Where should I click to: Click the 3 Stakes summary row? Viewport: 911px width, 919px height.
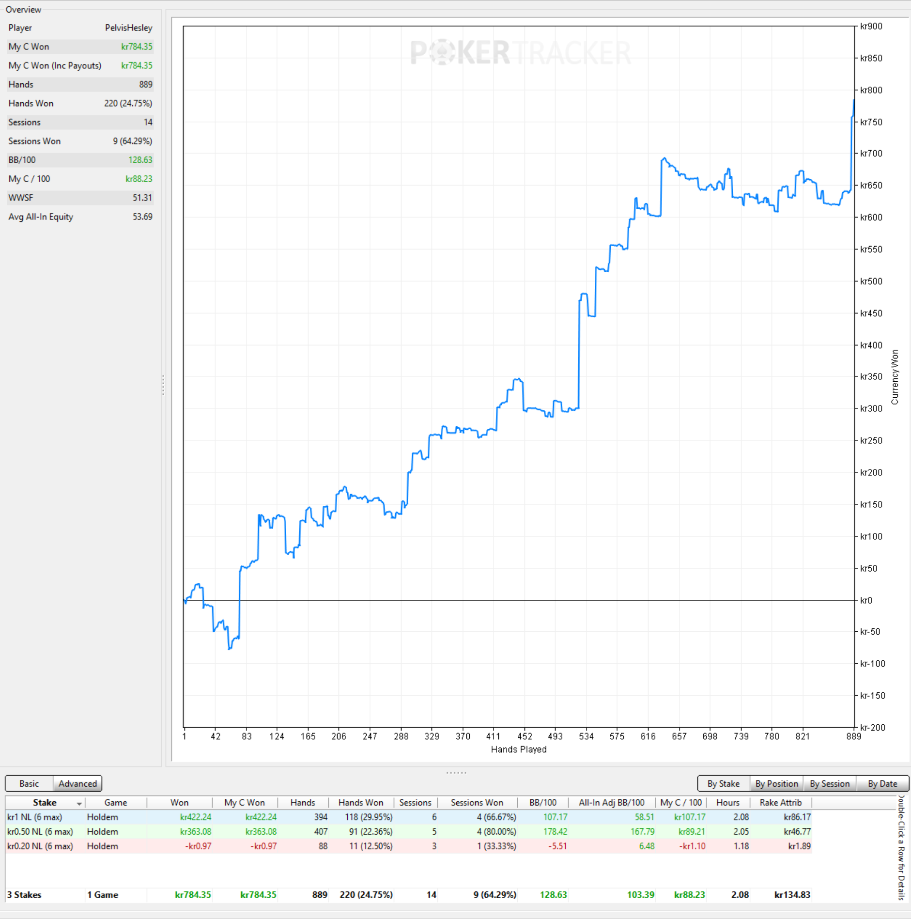[x=408, y=895]
